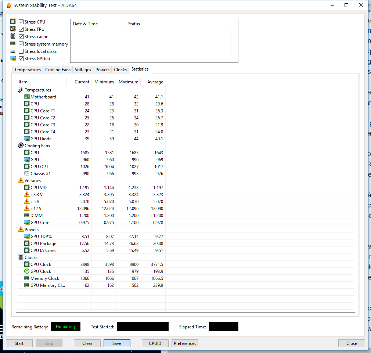Click the DIMM voltage memory icon
The image size is (371, 353).
tap(27, 215)
